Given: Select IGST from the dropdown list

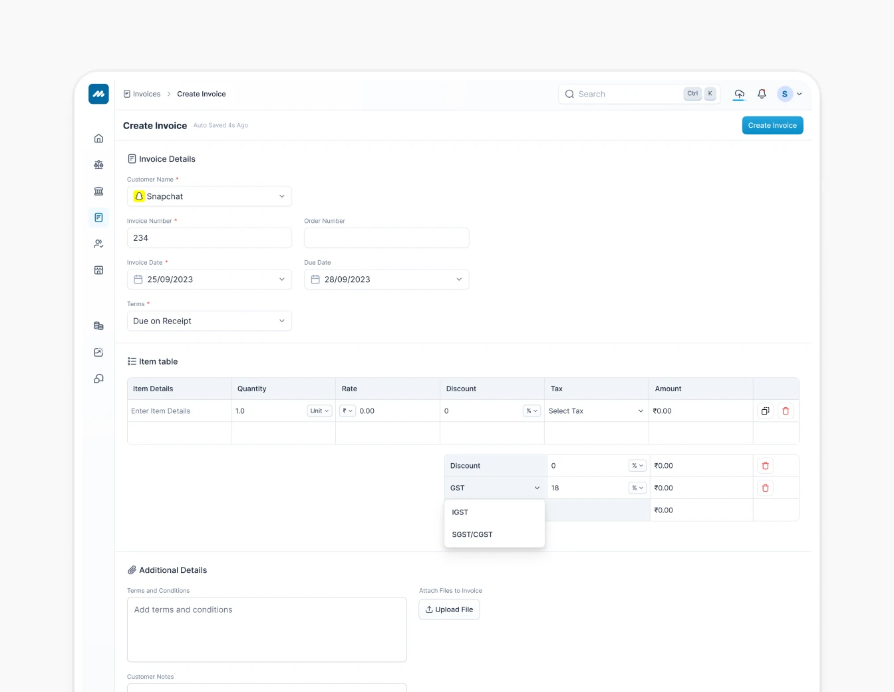Looking at the screenshot, I should click(x=460, y=512).
